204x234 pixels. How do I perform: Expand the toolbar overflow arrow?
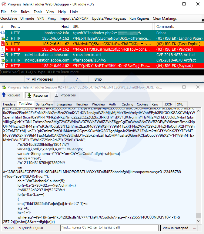[x=203, y=20]
